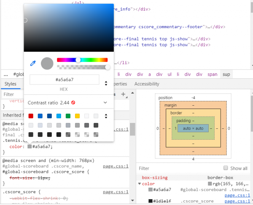Activate the eyedropper color picker tool
Image resolution: width=253 pixels, height=205 pixels.
[33, 63]
